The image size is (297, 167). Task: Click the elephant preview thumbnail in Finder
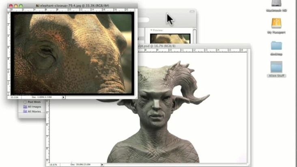(170, 39)
